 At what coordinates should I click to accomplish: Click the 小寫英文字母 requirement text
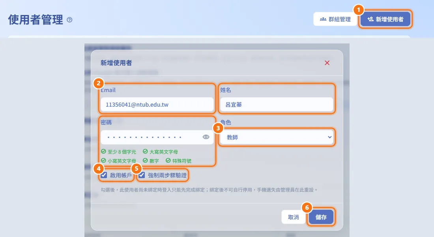[122, 161]
